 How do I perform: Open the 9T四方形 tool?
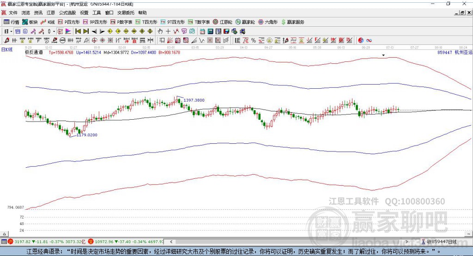[x=173, y=22]
